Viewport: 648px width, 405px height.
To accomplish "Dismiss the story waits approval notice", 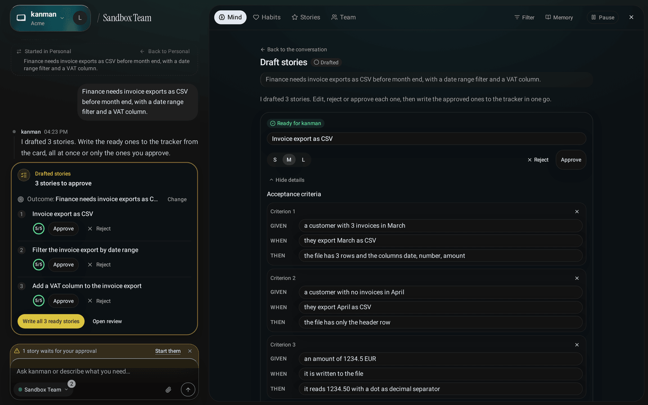I will pos(190,351).
